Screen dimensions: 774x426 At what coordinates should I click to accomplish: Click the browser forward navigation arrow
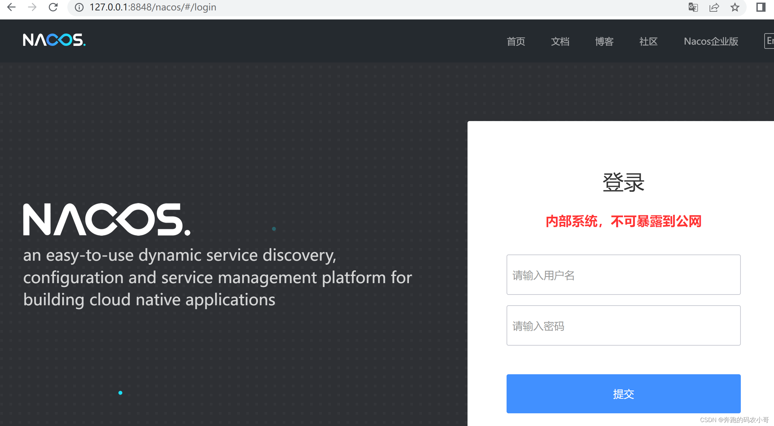click(32, 7)
